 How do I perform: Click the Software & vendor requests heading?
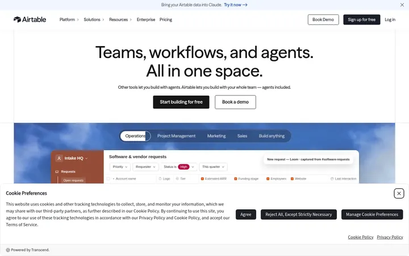click(137, 157)
